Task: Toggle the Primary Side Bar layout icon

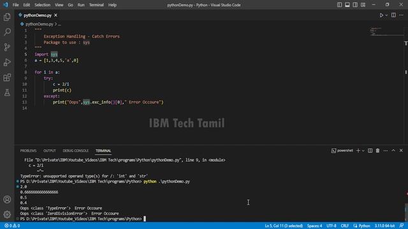Action: click(340, 4)
